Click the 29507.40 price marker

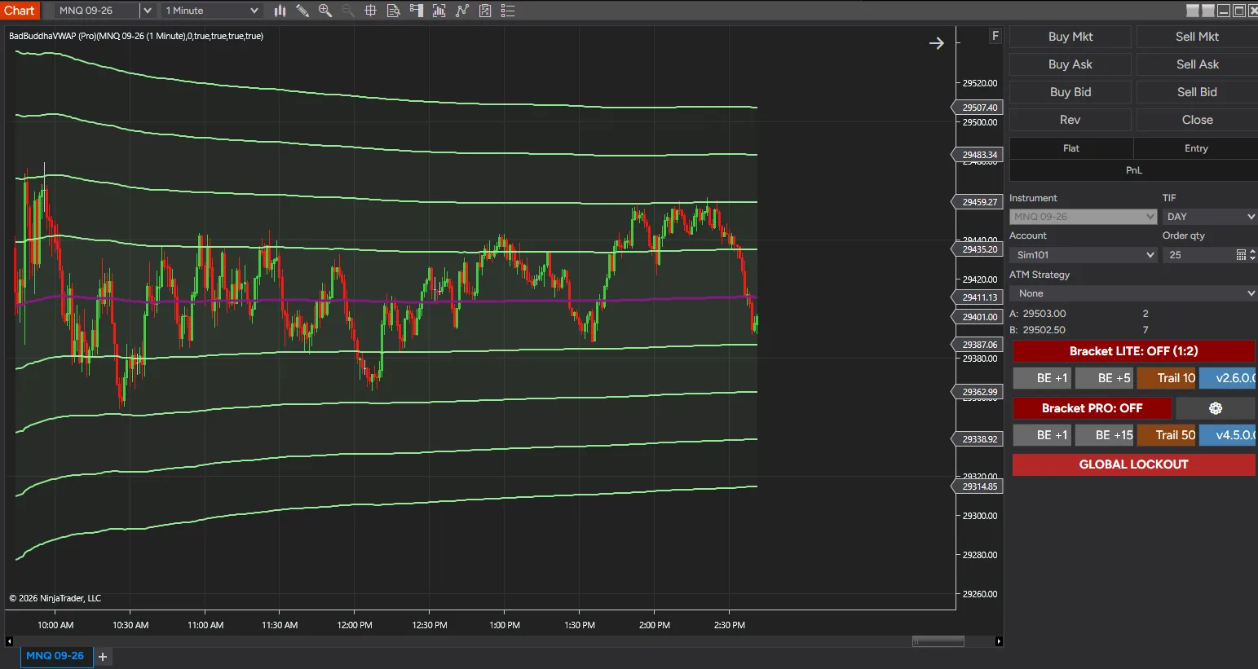pyautogui.click(x=978, y=108)
